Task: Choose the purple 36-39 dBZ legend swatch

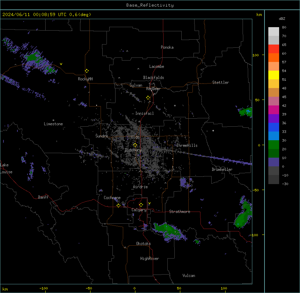Action: [x=274, y=119]
